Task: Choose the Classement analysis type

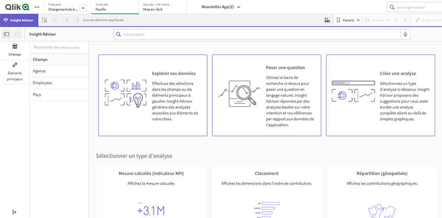Action: 267,192
